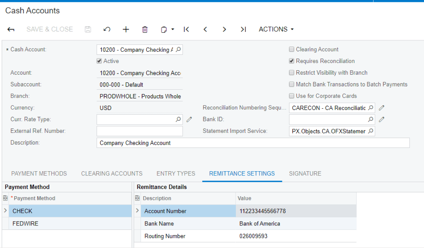
Task: Jump to first record icon
Action: (186, 29)
